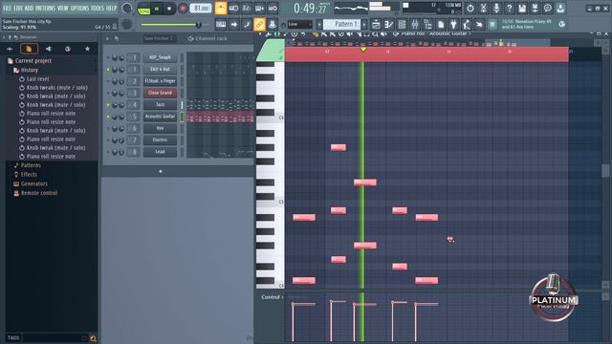The height and width of the screenshot is (344, 612).
Task: Open the mixer view icon
Action: (x=415, y=25)
